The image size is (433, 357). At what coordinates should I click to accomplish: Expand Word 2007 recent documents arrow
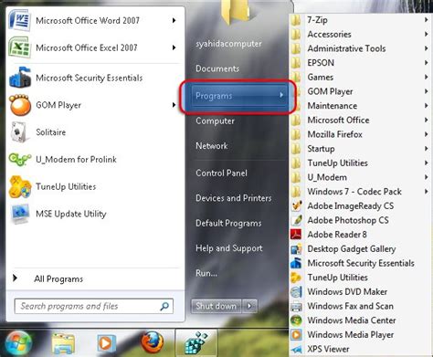tap(174, 20)
